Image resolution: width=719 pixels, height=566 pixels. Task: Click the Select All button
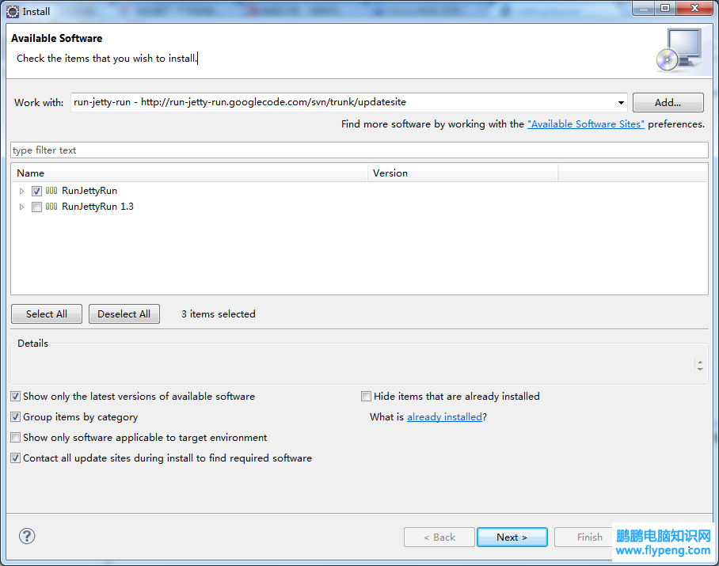[47, 314]
